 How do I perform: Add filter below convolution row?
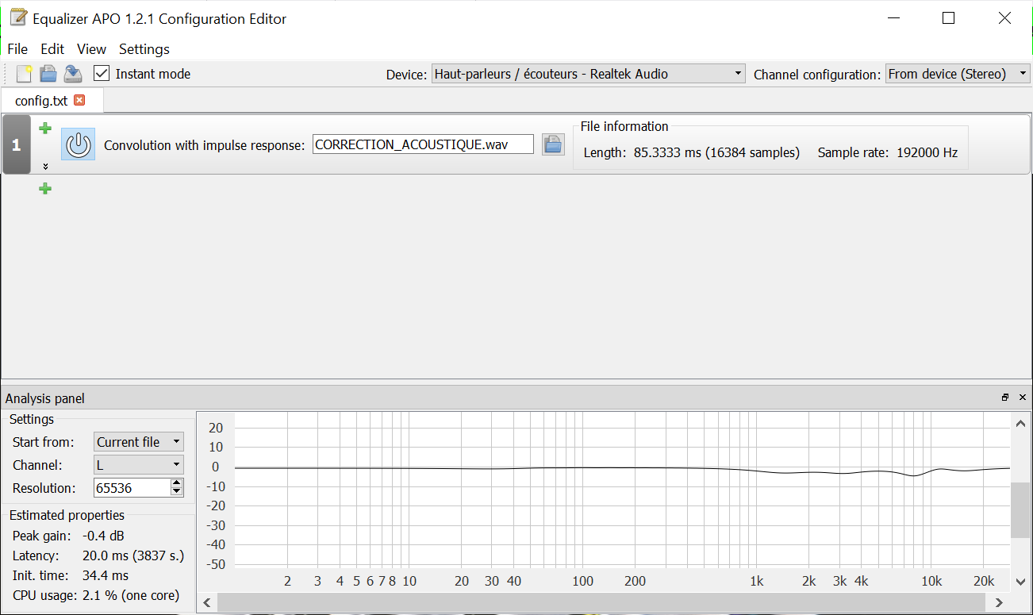45,188
